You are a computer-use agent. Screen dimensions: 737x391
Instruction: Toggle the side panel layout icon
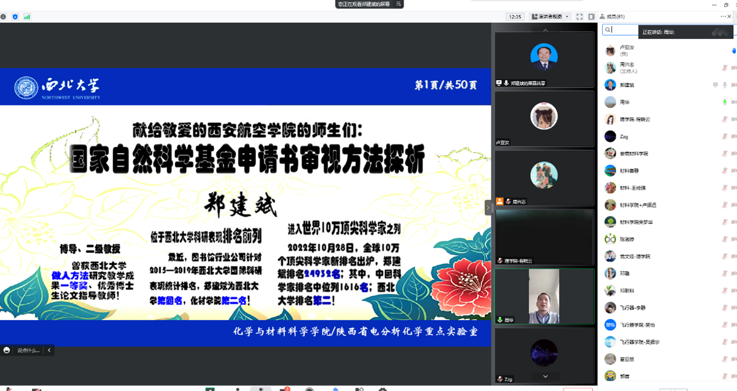[591, 17]
